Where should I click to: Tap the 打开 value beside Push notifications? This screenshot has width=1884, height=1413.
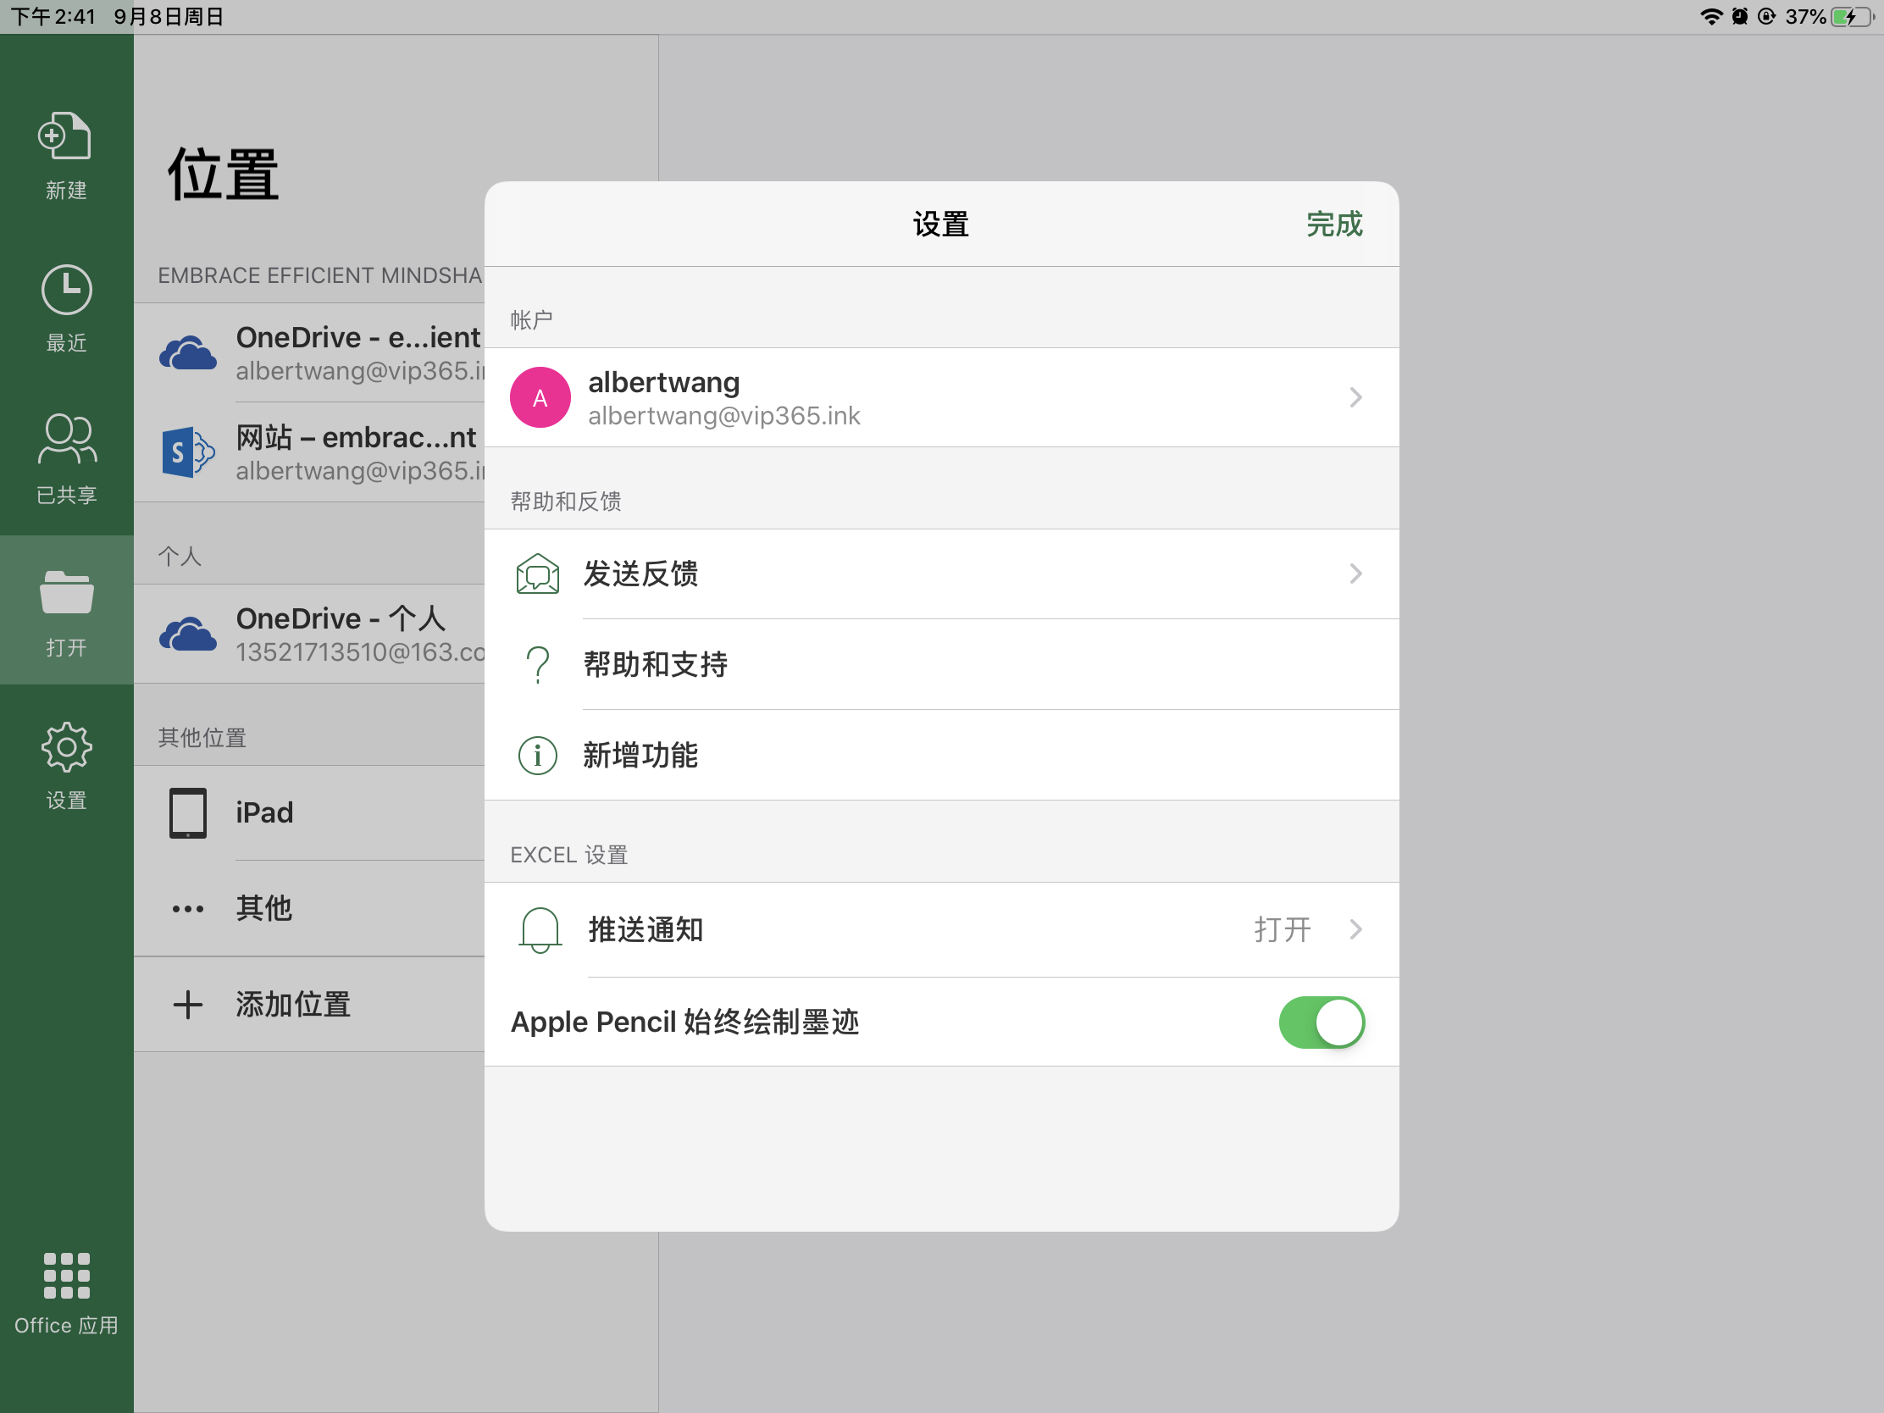coord(1283,929)
